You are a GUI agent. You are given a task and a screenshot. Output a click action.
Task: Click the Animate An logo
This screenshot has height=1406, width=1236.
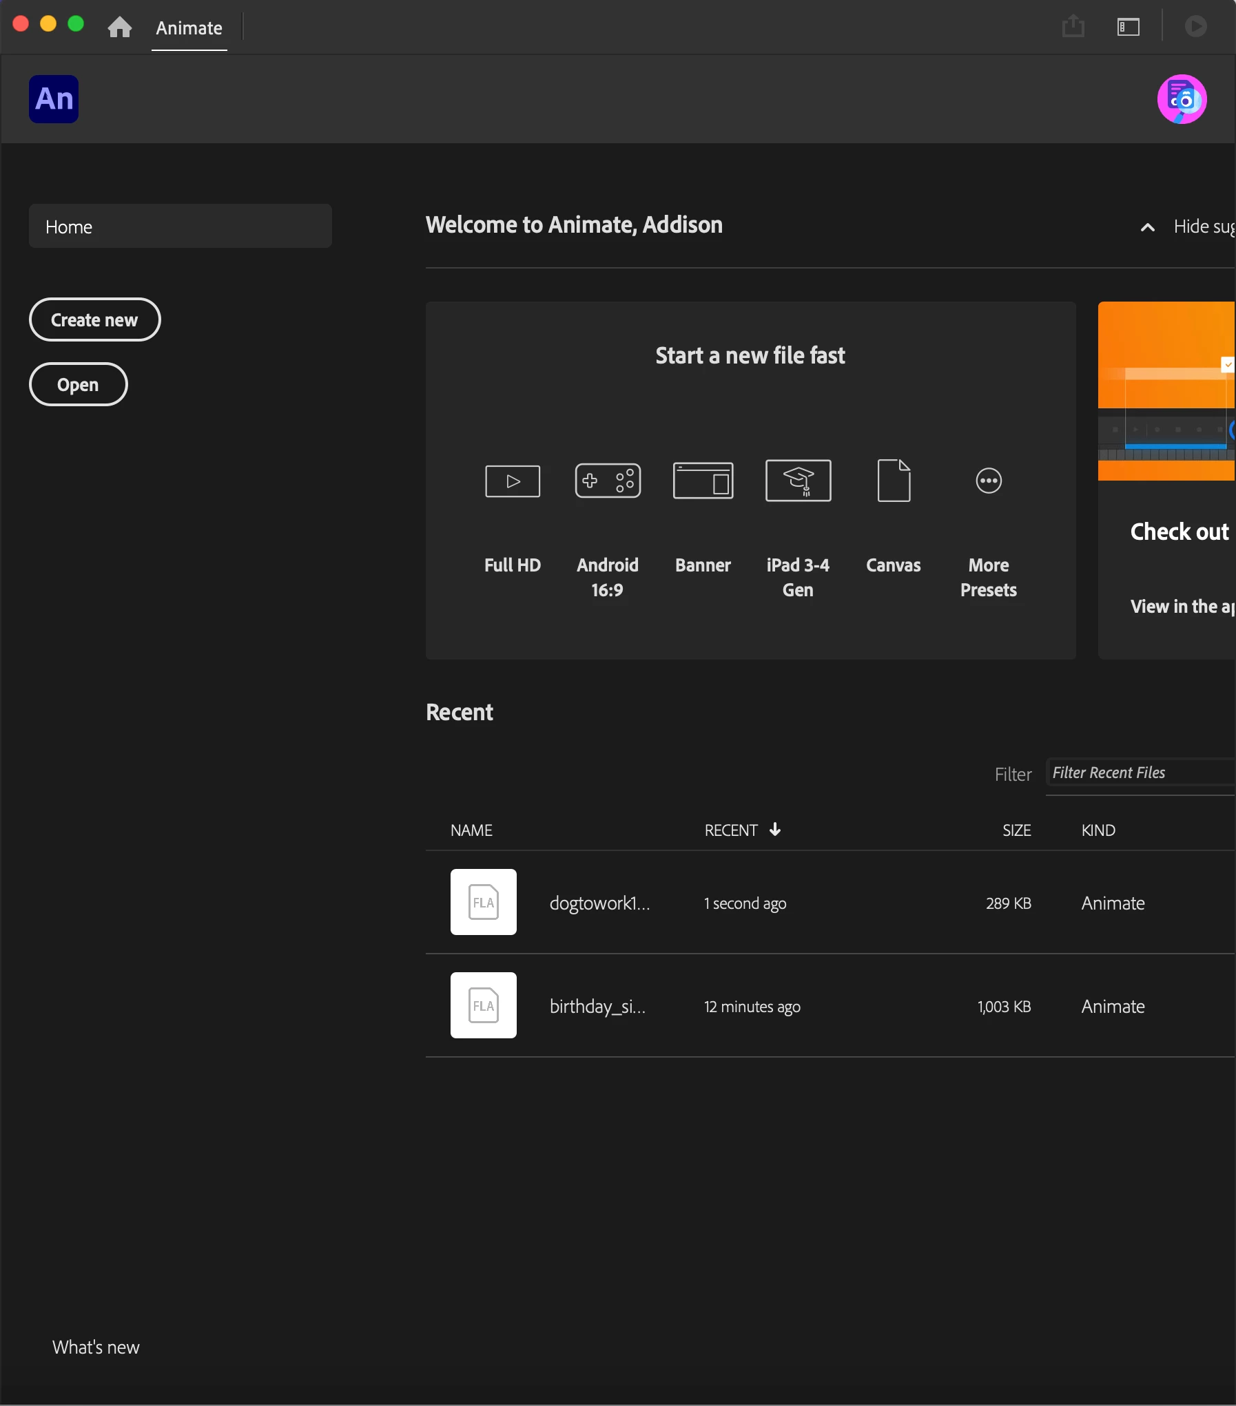pyautogui.click(x=54, y=99)
